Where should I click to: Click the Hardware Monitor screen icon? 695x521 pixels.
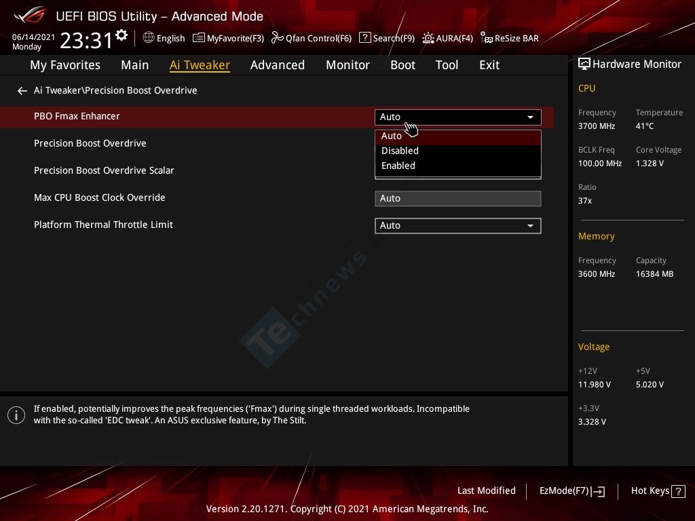[x=584, y=64]
